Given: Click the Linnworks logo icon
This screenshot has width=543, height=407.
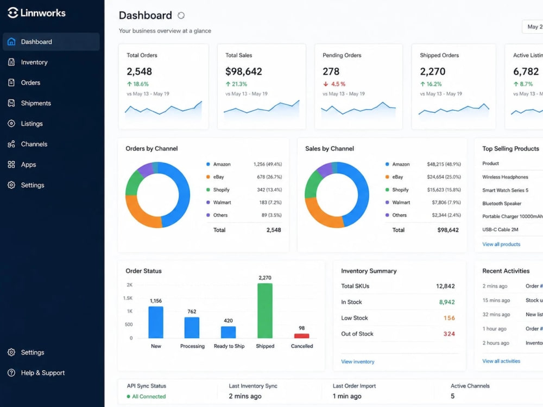Looking at the screenshot, I should pyautogui.click(x=13, y=13).
